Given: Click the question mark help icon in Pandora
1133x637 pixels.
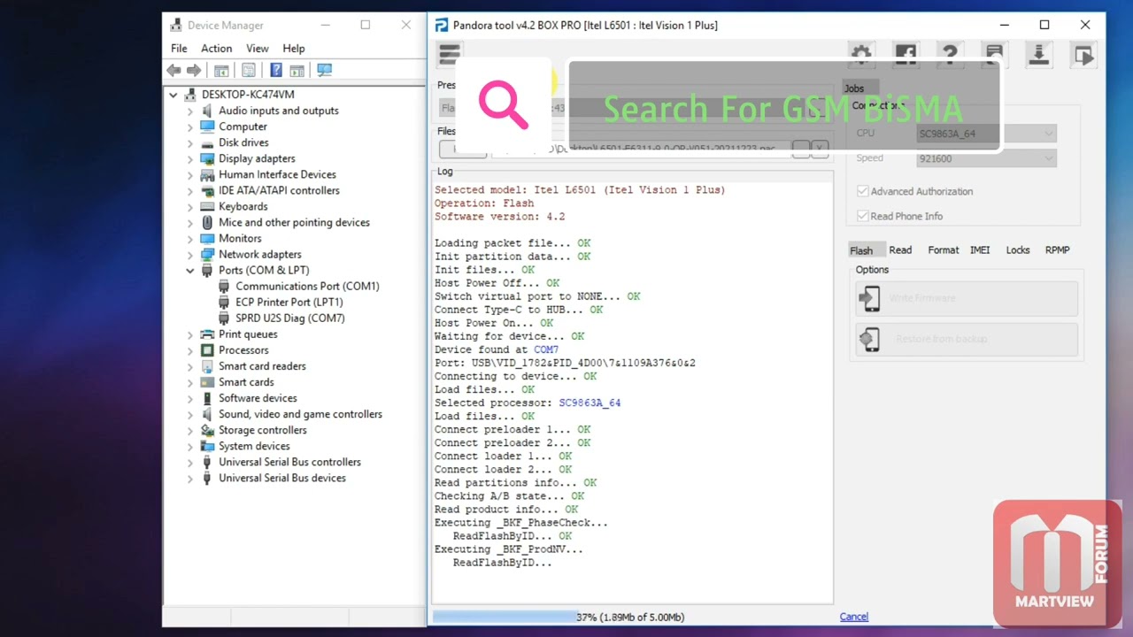Looking at the screenshot, I should pyautogui.click(x=949, y=55).
